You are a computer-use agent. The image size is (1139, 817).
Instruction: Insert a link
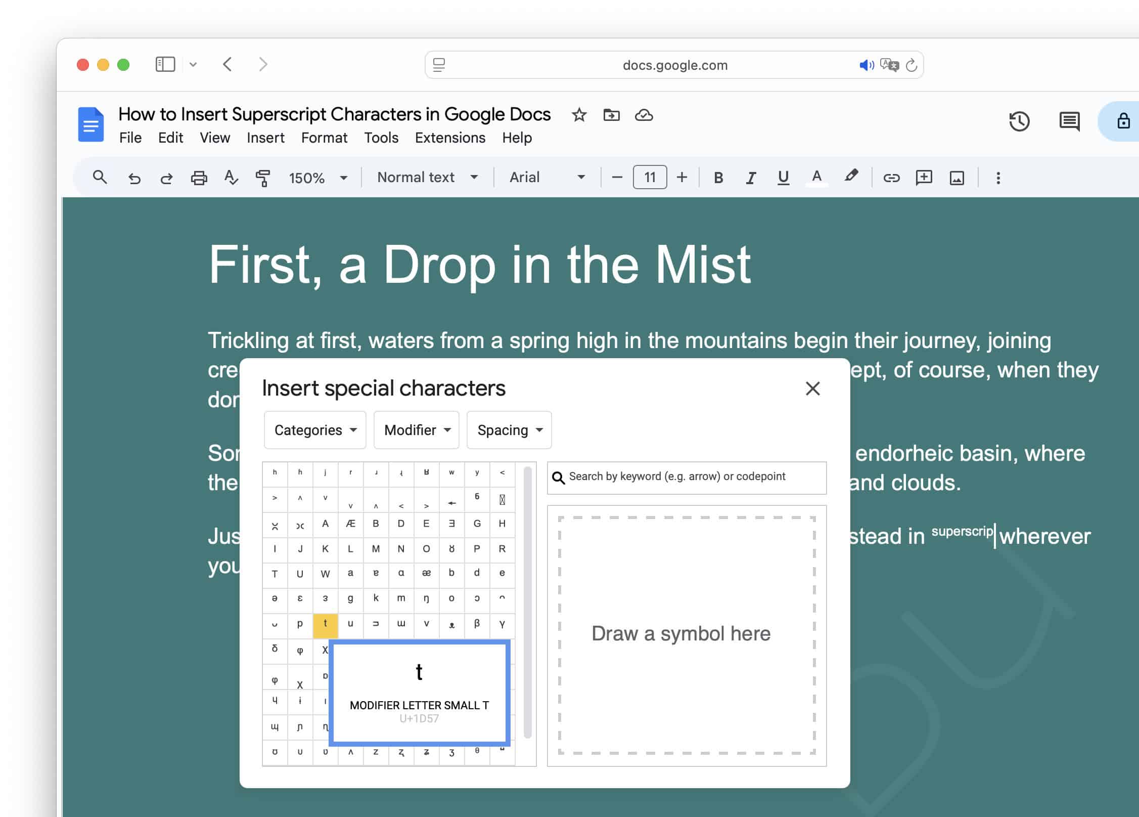point(891,177)
